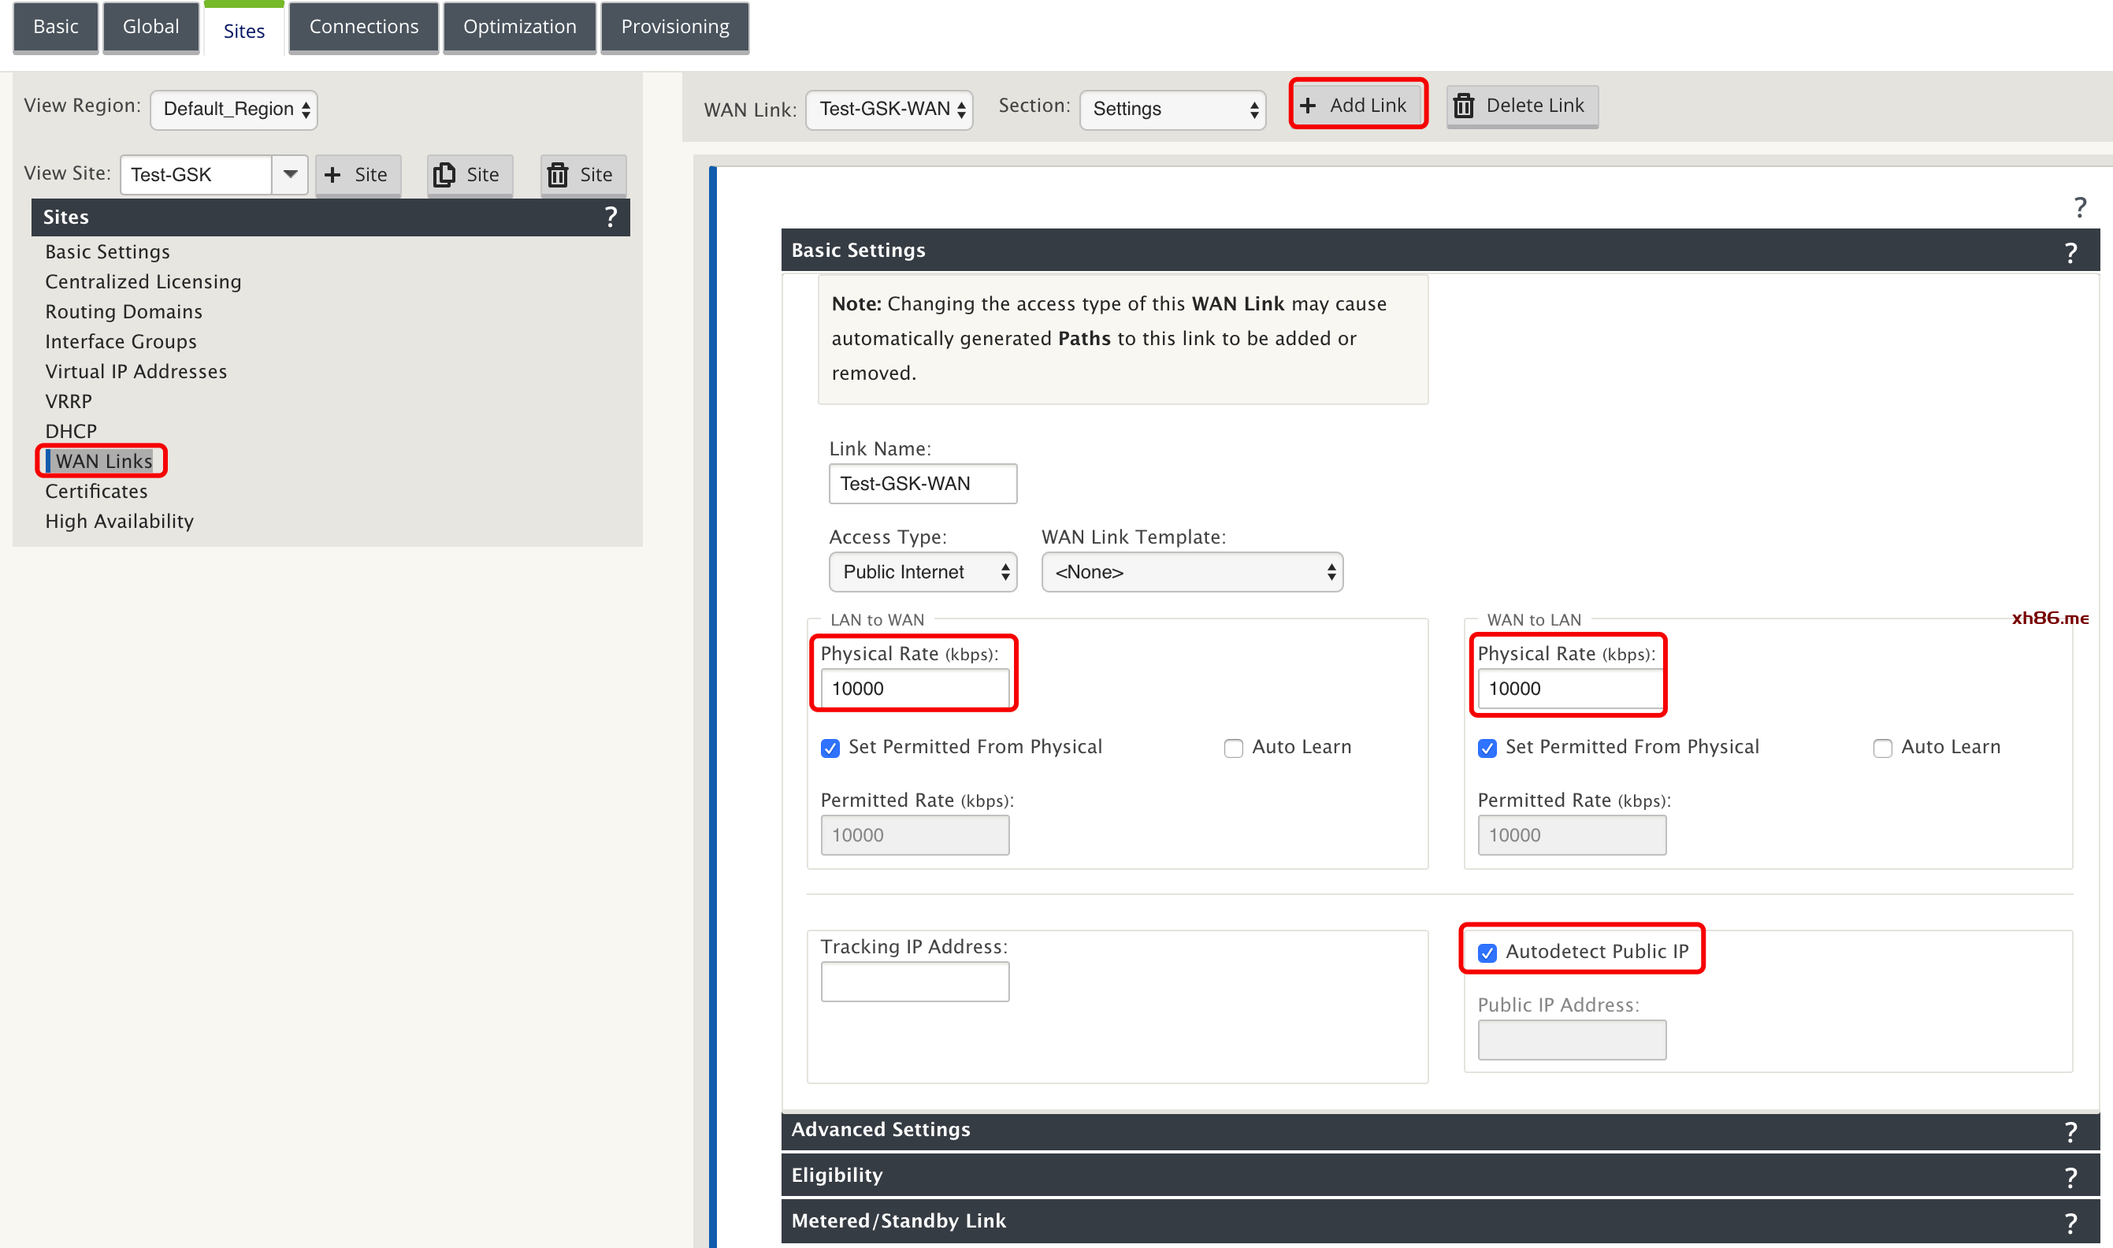
Task: Open help for the Sites panel
Action: [611, 217]
